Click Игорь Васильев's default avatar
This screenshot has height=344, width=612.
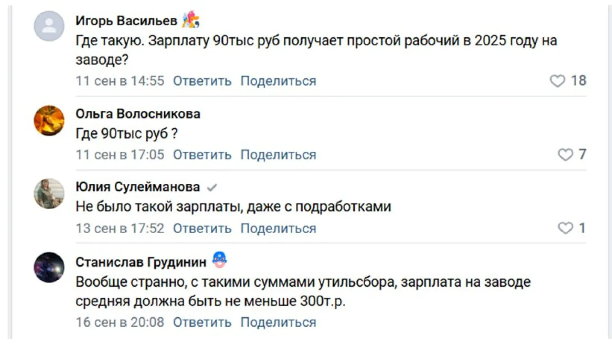[x=49, y=26]
